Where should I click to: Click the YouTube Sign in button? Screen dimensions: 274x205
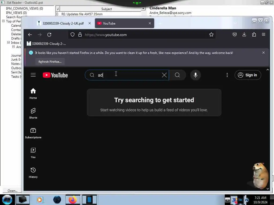coord(248,75)
